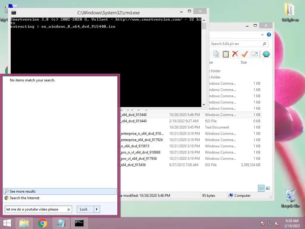The height and width of the screenshot is (229, 305).
Task: Select the Recycle Bin desktop icon
Action: point(290,198)
